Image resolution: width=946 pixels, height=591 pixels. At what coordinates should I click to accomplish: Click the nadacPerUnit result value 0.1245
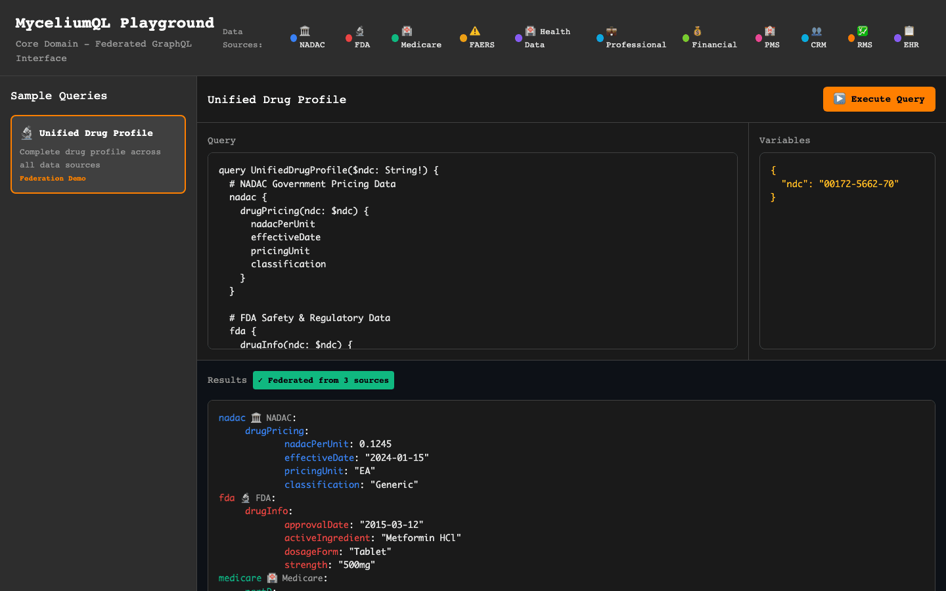375,444
